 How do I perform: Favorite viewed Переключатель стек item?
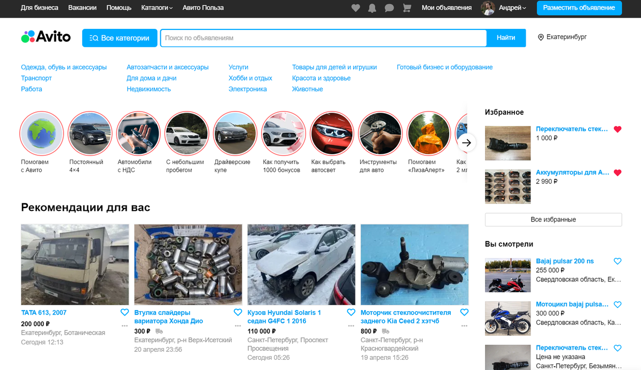coord(617,348)
